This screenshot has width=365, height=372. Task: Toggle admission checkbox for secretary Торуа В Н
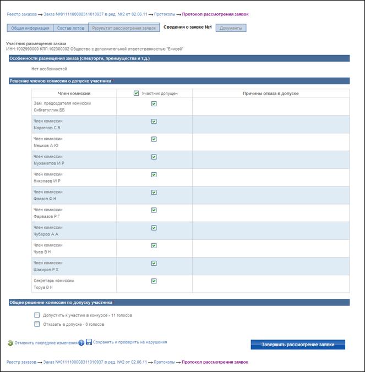click(x=154, y=281)
